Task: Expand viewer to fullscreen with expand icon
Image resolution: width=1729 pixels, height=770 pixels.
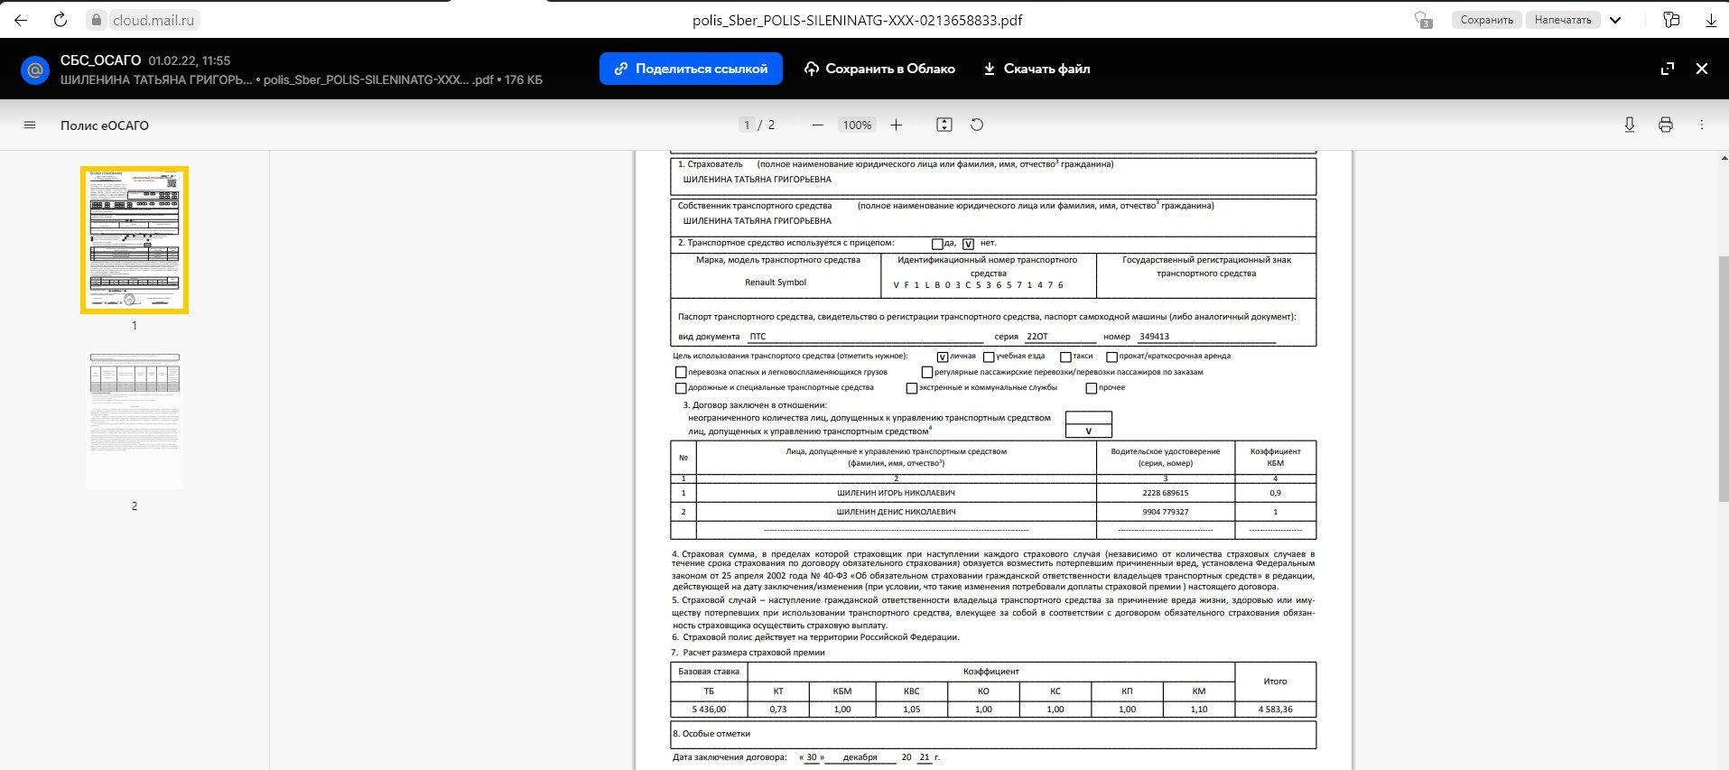Action: pyautogui.click(x=1668, y=69)
